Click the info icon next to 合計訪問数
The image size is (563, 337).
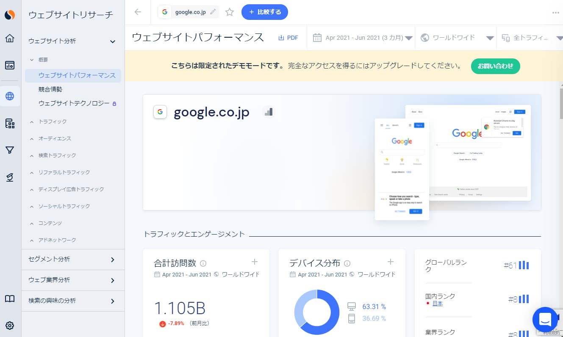tap(203, 263)
